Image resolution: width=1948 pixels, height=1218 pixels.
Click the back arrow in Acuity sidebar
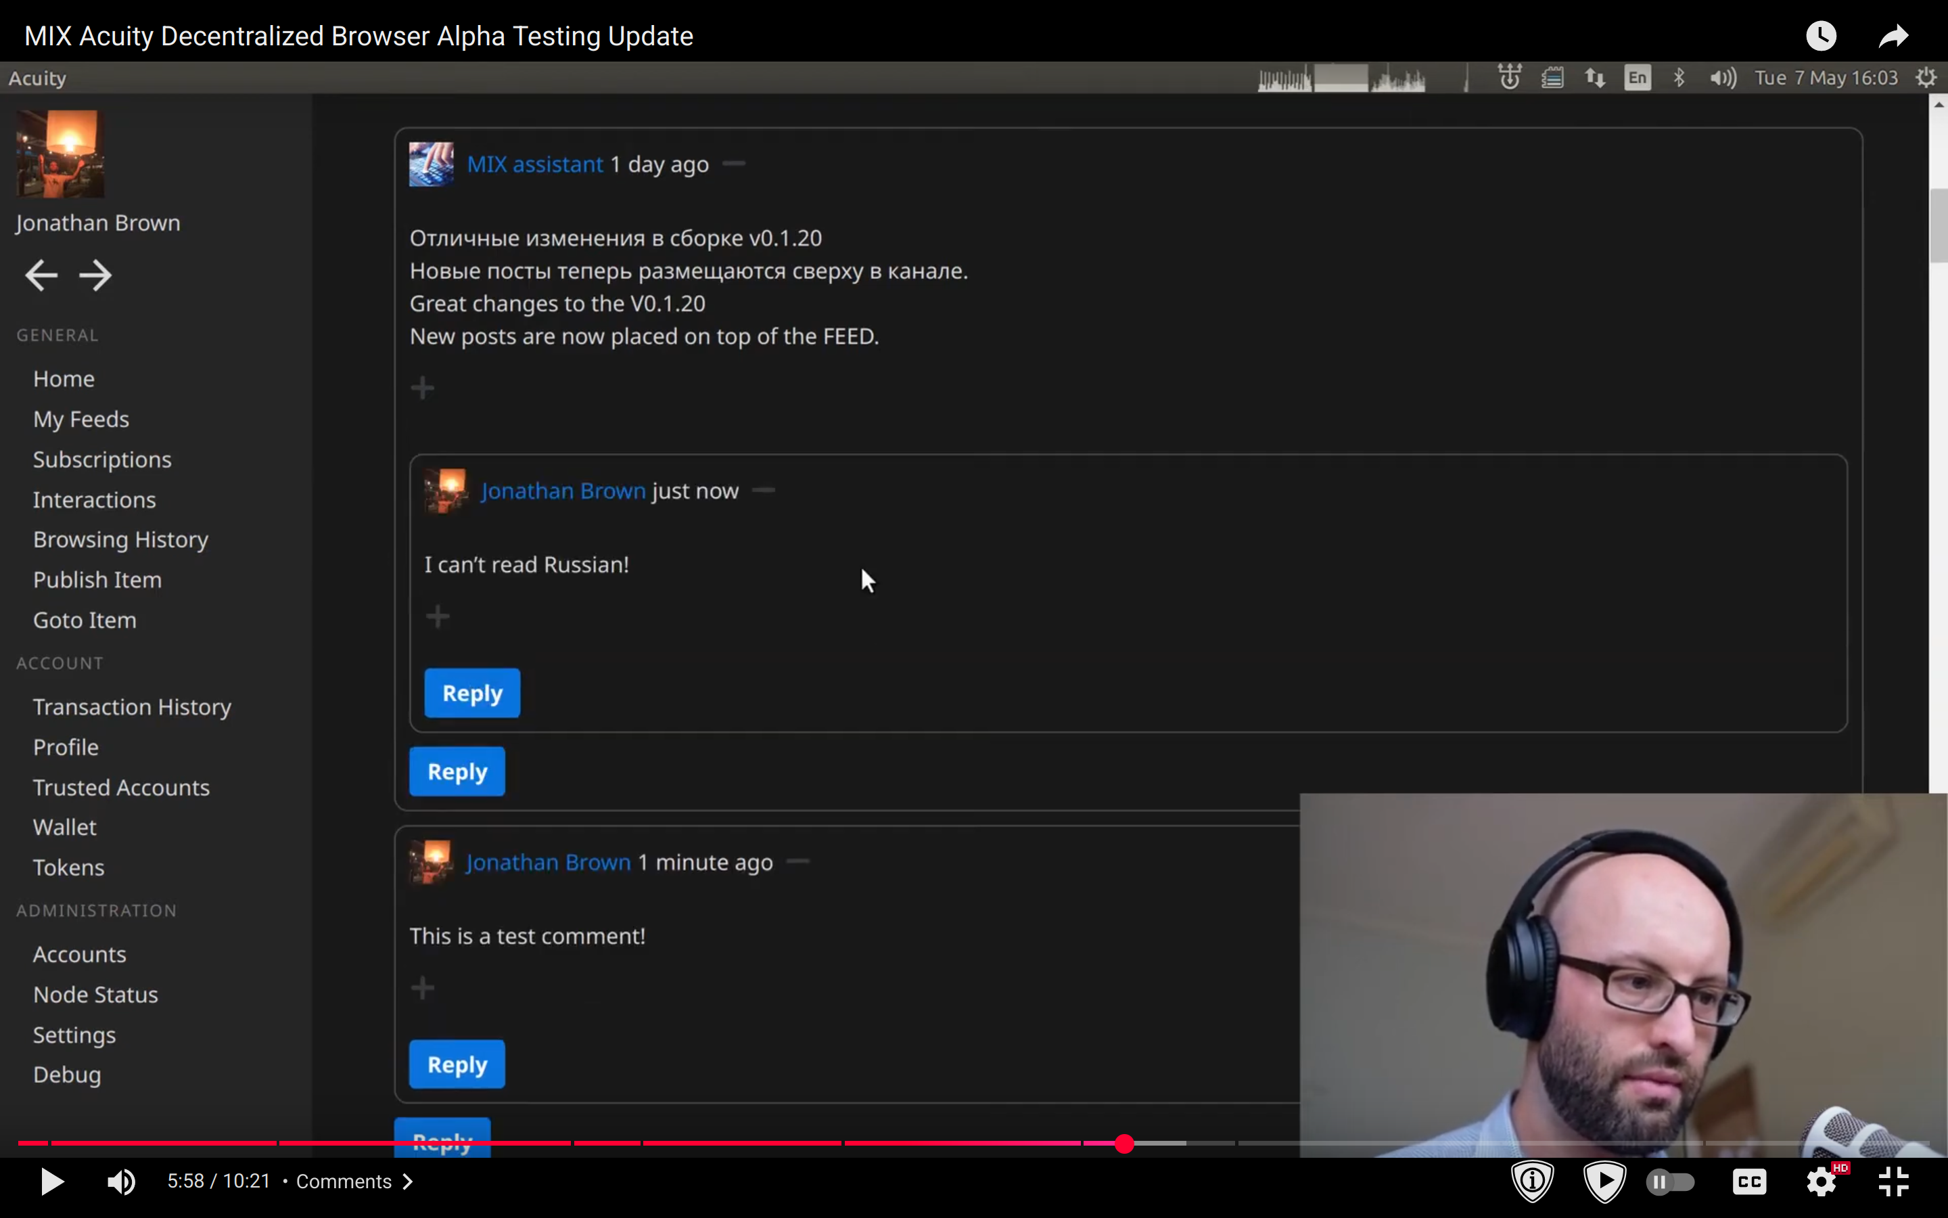[41, 275]
